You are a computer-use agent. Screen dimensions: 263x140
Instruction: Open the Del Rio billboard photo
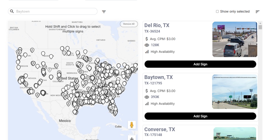click(x=235, y=39)
